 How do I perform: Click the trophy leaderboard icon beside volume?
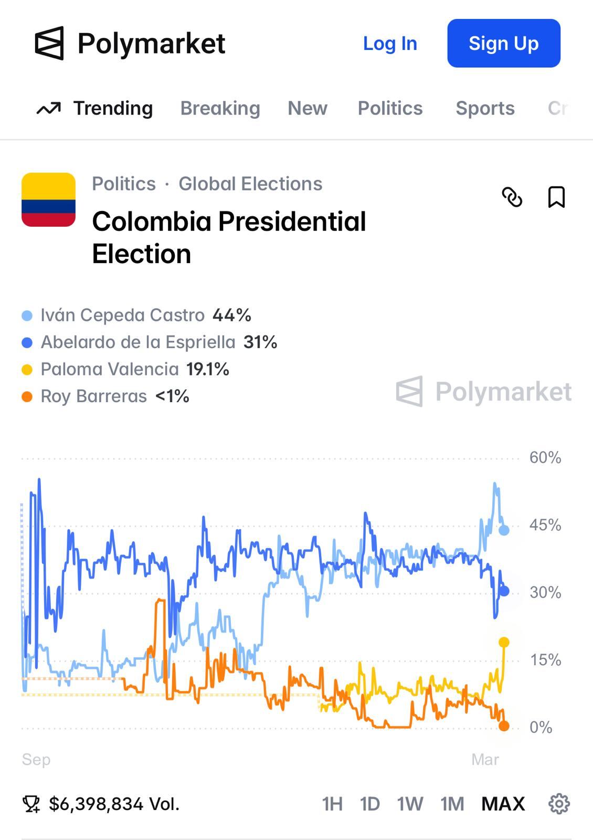click(x=32, y=803)
